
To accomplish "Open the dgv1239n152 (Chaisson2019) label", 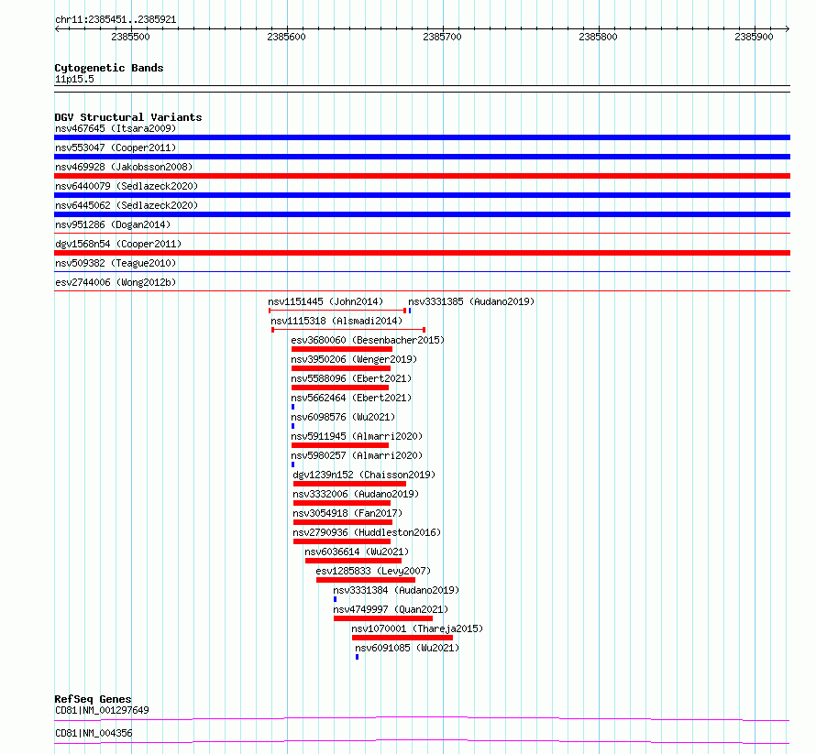I will pos(364,475).
